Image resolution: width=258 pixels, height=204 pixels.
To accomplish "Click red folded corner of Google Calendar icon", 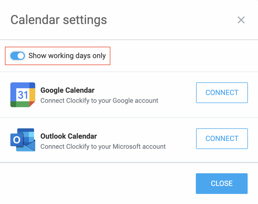I will tap(32, 104).
